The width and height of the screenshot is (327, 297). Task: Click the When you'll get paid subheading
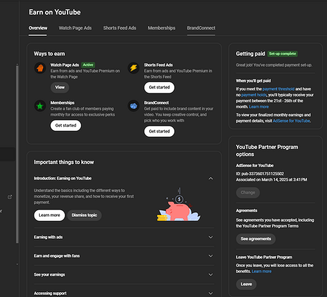(x=253, y=81)
